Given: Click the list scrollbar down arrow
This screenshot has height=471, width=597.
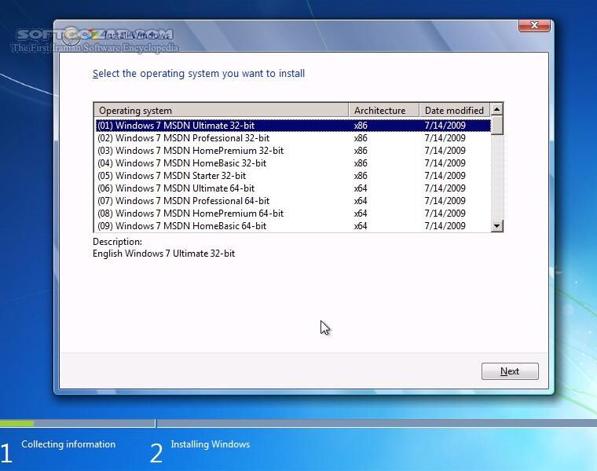Looking at the screenshot, I should (497, 226).
